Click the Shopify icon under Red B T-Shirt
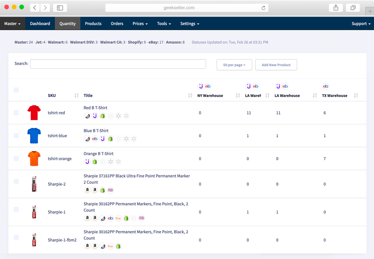The image size is (374, 259). pos(103,116)
